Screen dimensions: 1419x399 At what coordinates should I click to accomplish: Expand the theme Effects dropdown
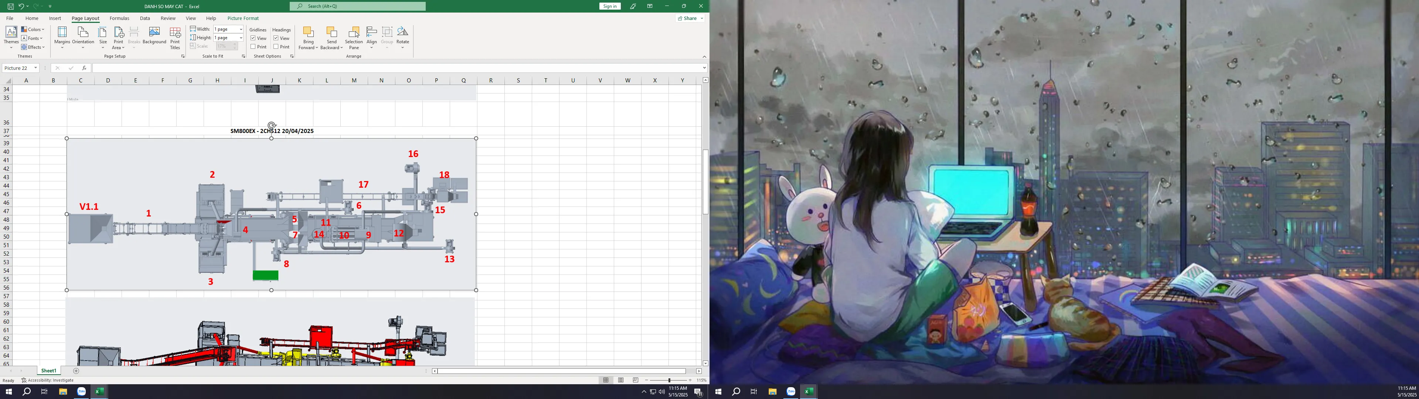(x=33, y=47)
